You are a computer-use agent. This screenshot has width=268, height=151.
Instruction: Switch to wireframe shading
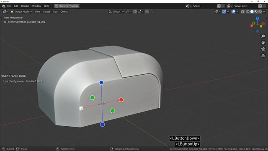(247, 12)
